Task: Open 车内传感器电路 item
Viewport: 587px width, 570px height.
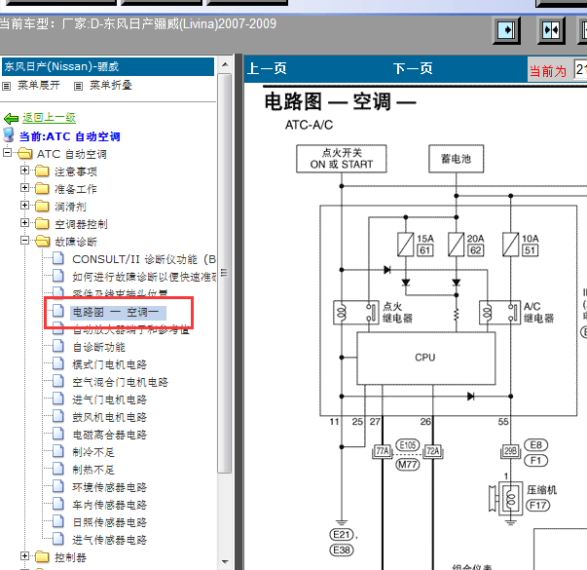Action: 109,505
